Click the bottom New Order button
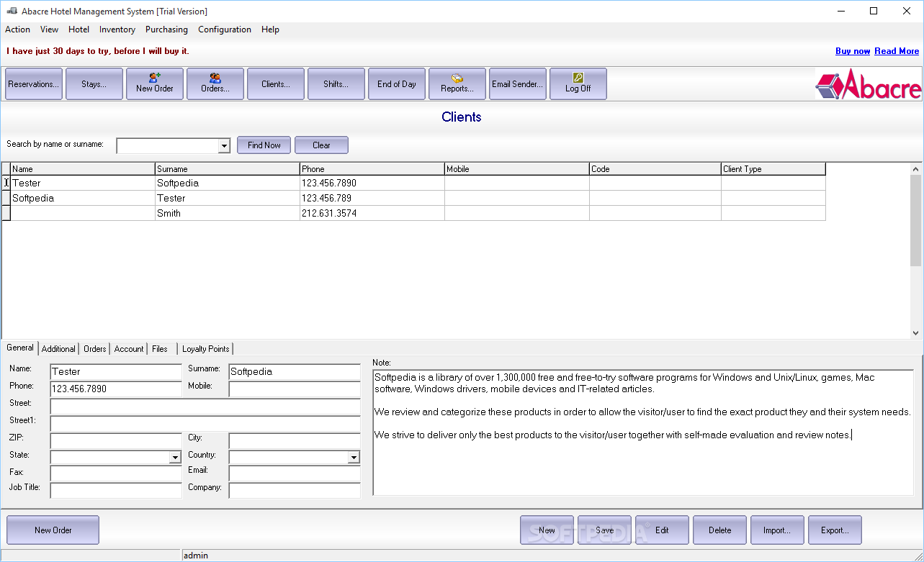Screen dimensions: 924x562 tap(53, 530)
